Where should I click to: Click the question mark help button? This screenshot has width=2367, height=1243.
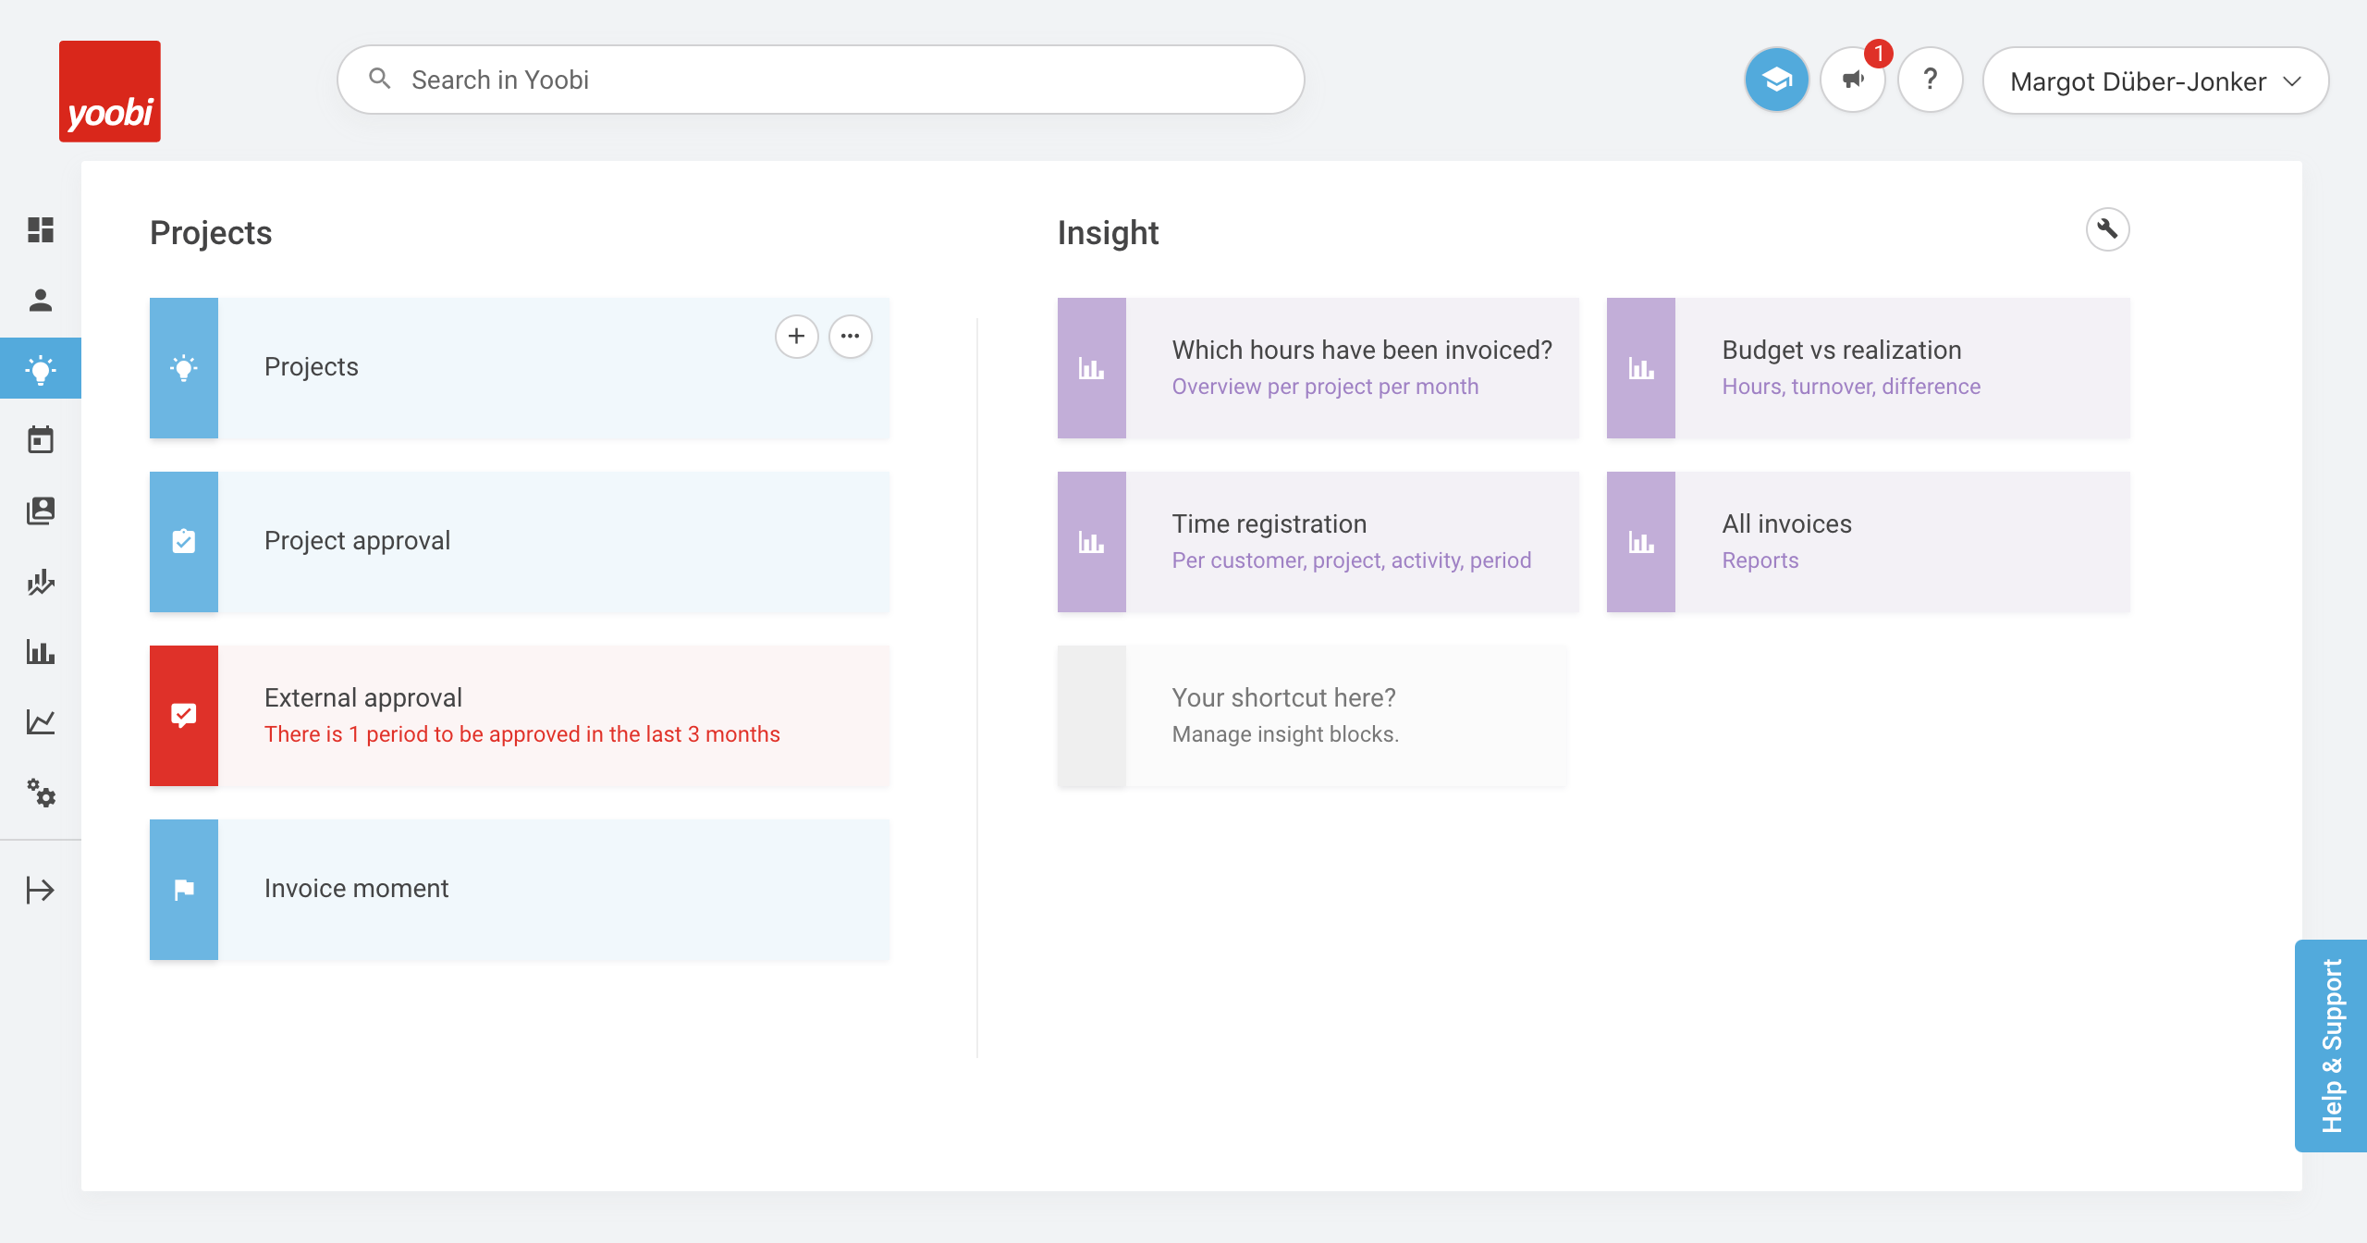tap(1930, 80)
